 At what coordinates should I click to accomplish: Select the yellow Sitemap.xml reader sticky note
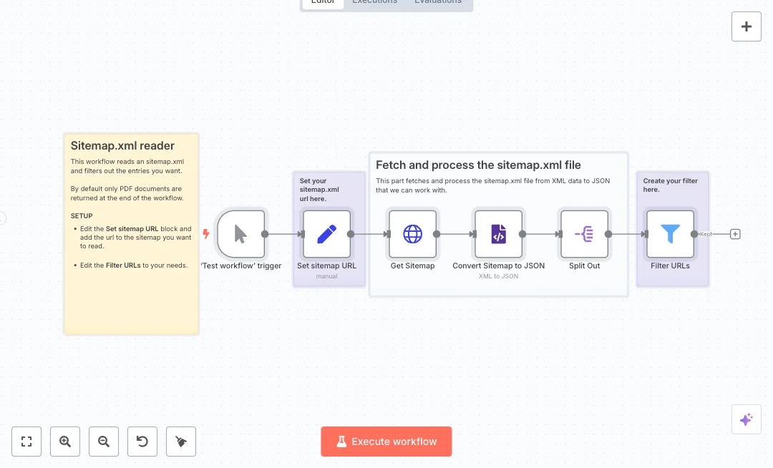pyautogui.click(x=131, y=301)
